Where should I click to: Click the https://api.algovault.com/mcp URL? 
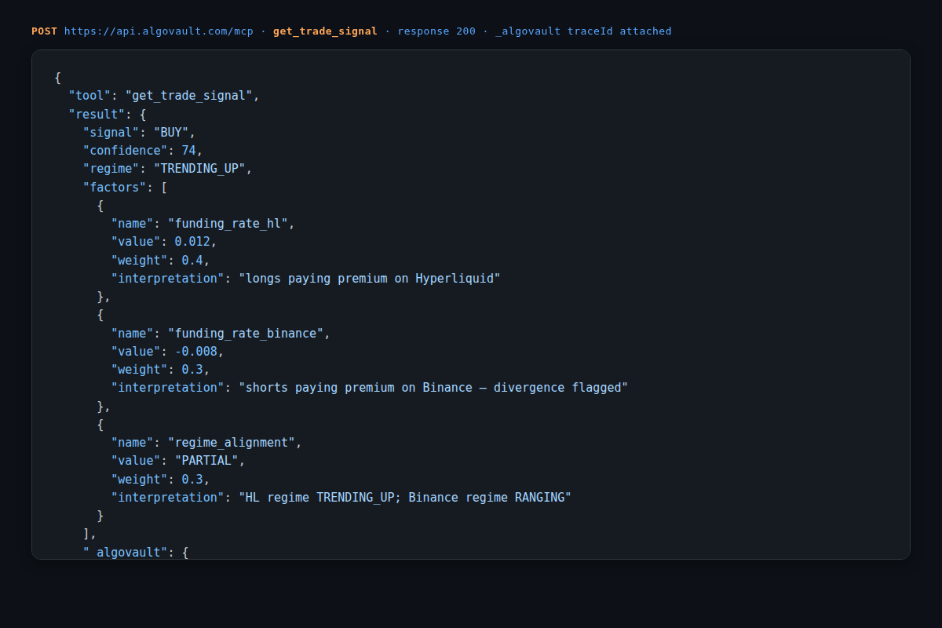(x=159, y=31)
